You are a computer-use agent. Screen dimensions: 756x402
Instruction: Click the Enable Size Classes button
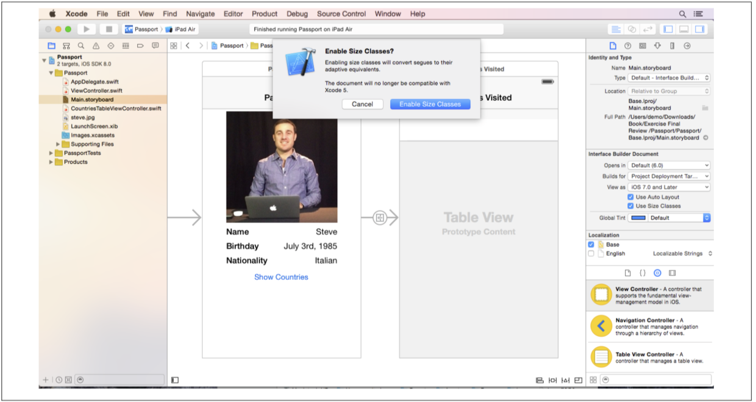[x=430, y=104]
